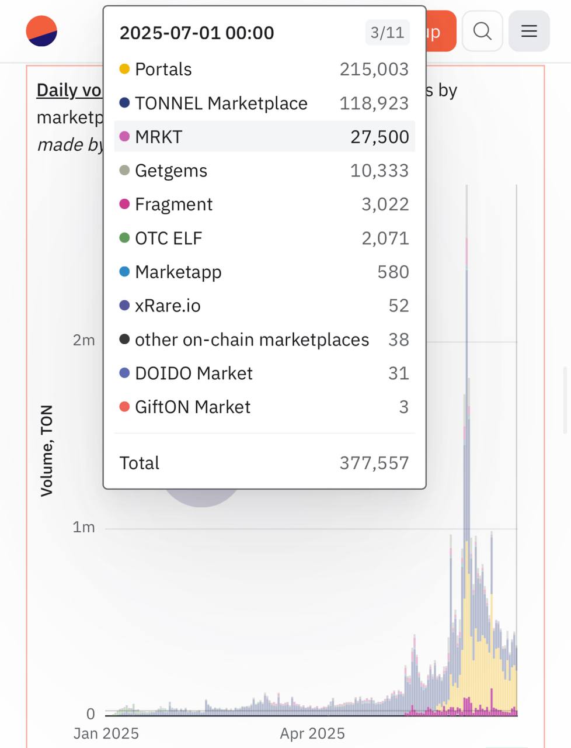Open search with the magnifier icon
Screen dimensions: 571x748
pyautogui.click(x=482, y=31)
